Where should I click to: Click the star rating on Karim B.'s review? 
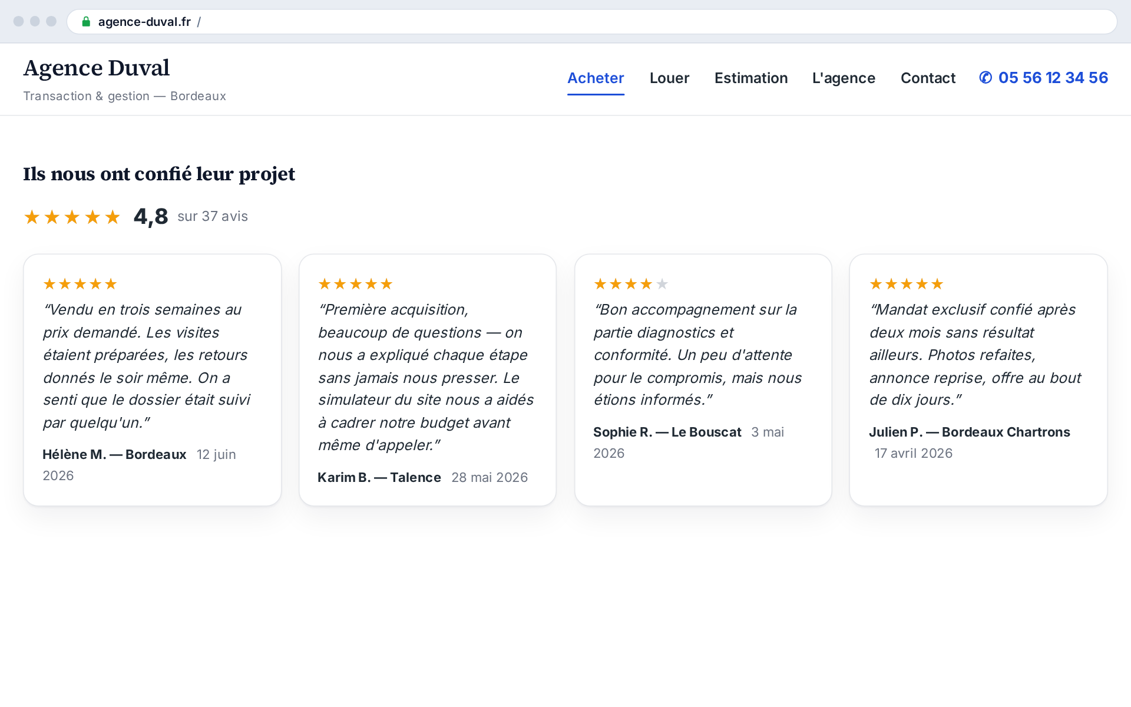355,284
